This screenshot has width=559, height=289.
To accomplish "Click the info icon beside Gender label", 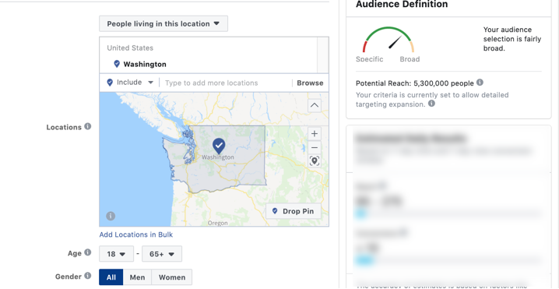I will [x=88, y=277].
